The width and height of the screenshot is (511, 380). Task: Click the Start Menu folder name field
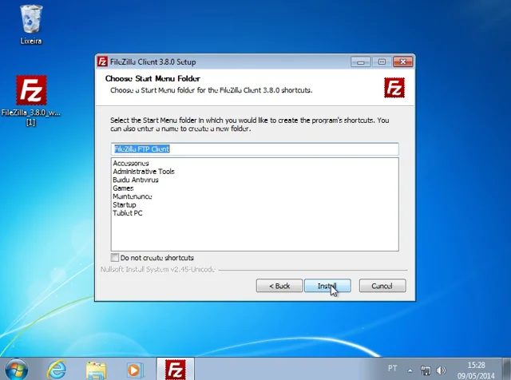pyautogui.click(x=255, y=149)
